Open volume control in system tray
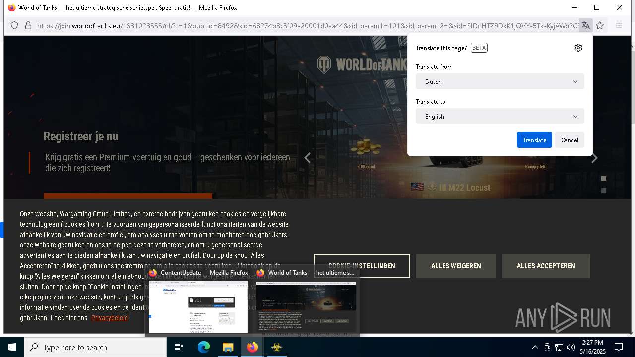The image size is (635, 357). [571, 347]
